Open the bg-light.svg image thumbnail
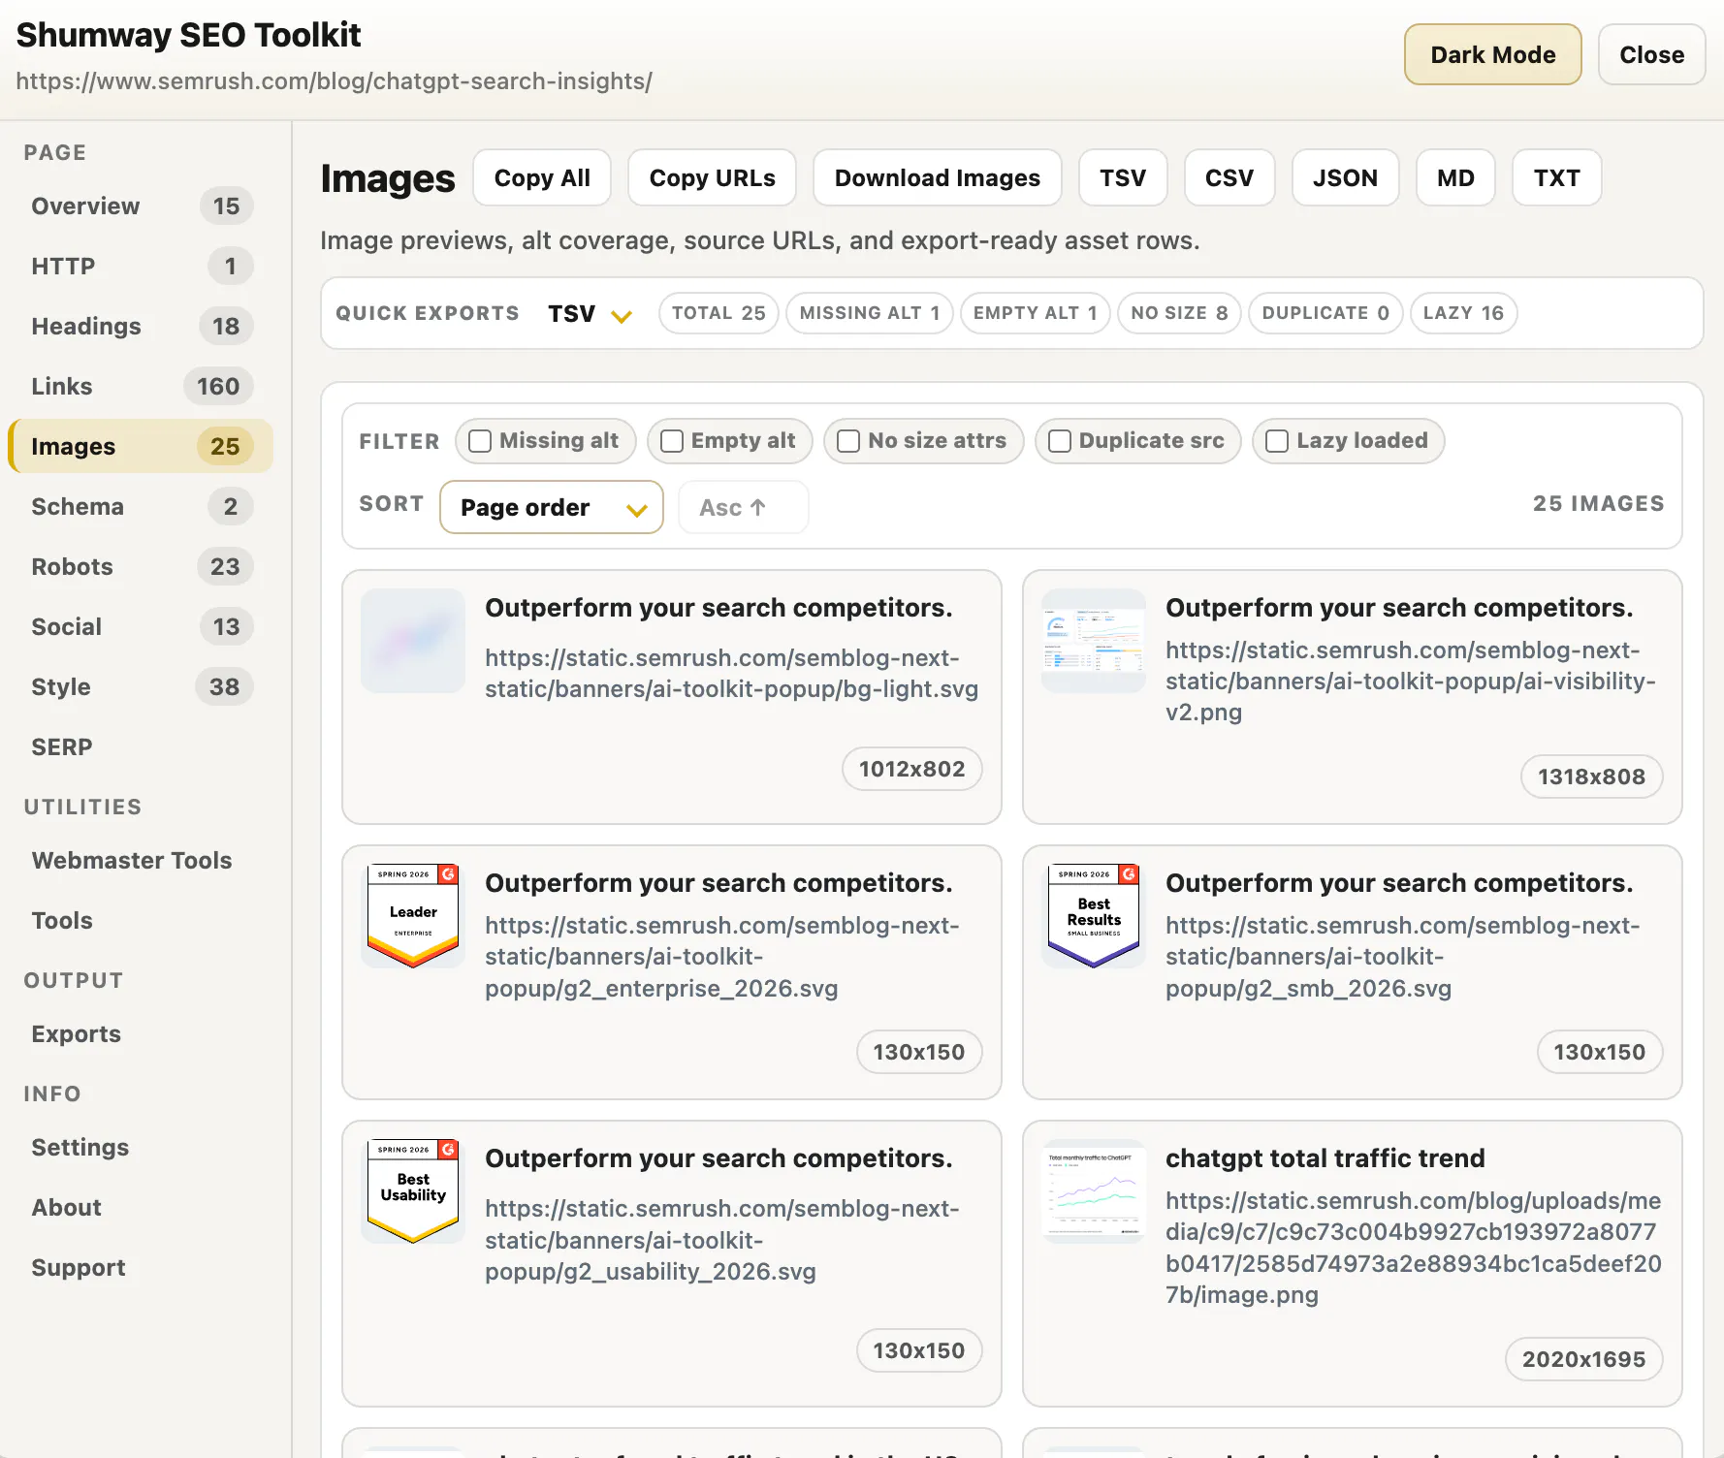Screen dimensions: 1724x1458 [413, 641]
